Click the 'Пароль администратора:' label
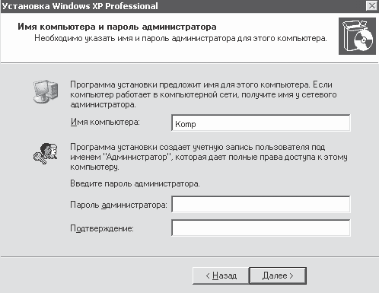 point(119,205)
